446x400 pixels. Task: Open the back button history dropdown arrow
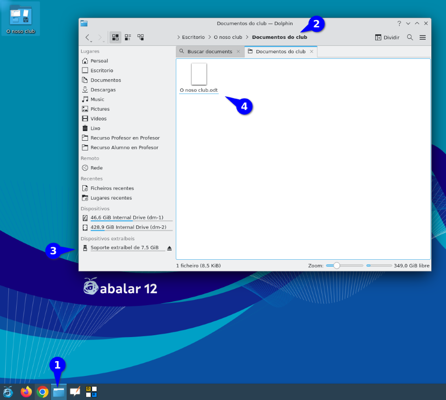tap(91, 42)
